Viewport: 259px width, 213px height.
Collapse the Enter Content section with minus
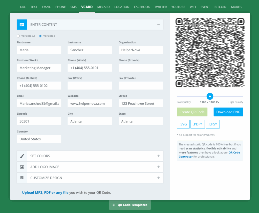click(158, 25)
